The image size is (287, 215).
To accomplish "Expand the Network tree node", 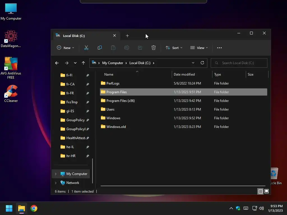I will tap(56, 183).
